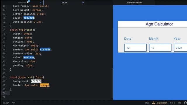Screen dimensions: 187x105
Task: Close the html.html tab
Action: pos(41,3)
